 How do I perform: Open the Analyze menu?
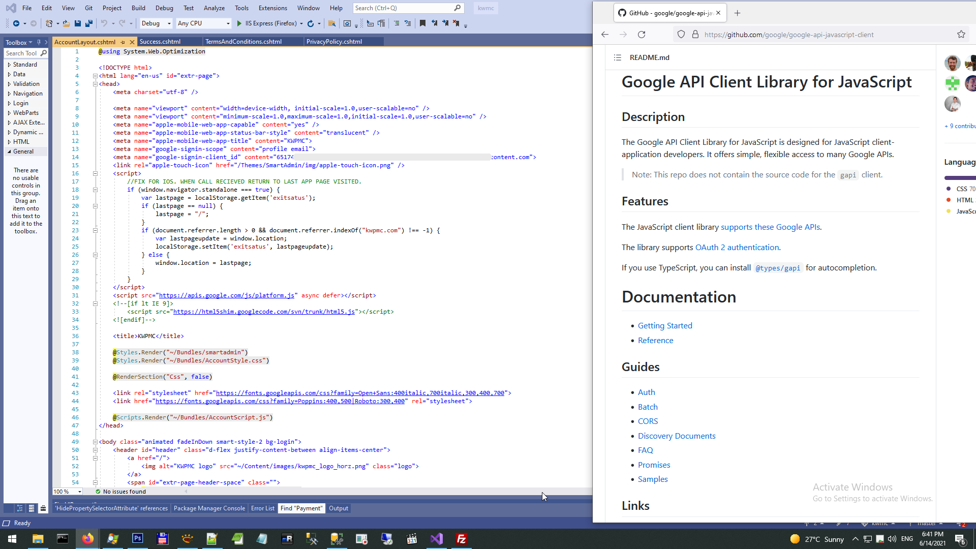pos(214,8)
